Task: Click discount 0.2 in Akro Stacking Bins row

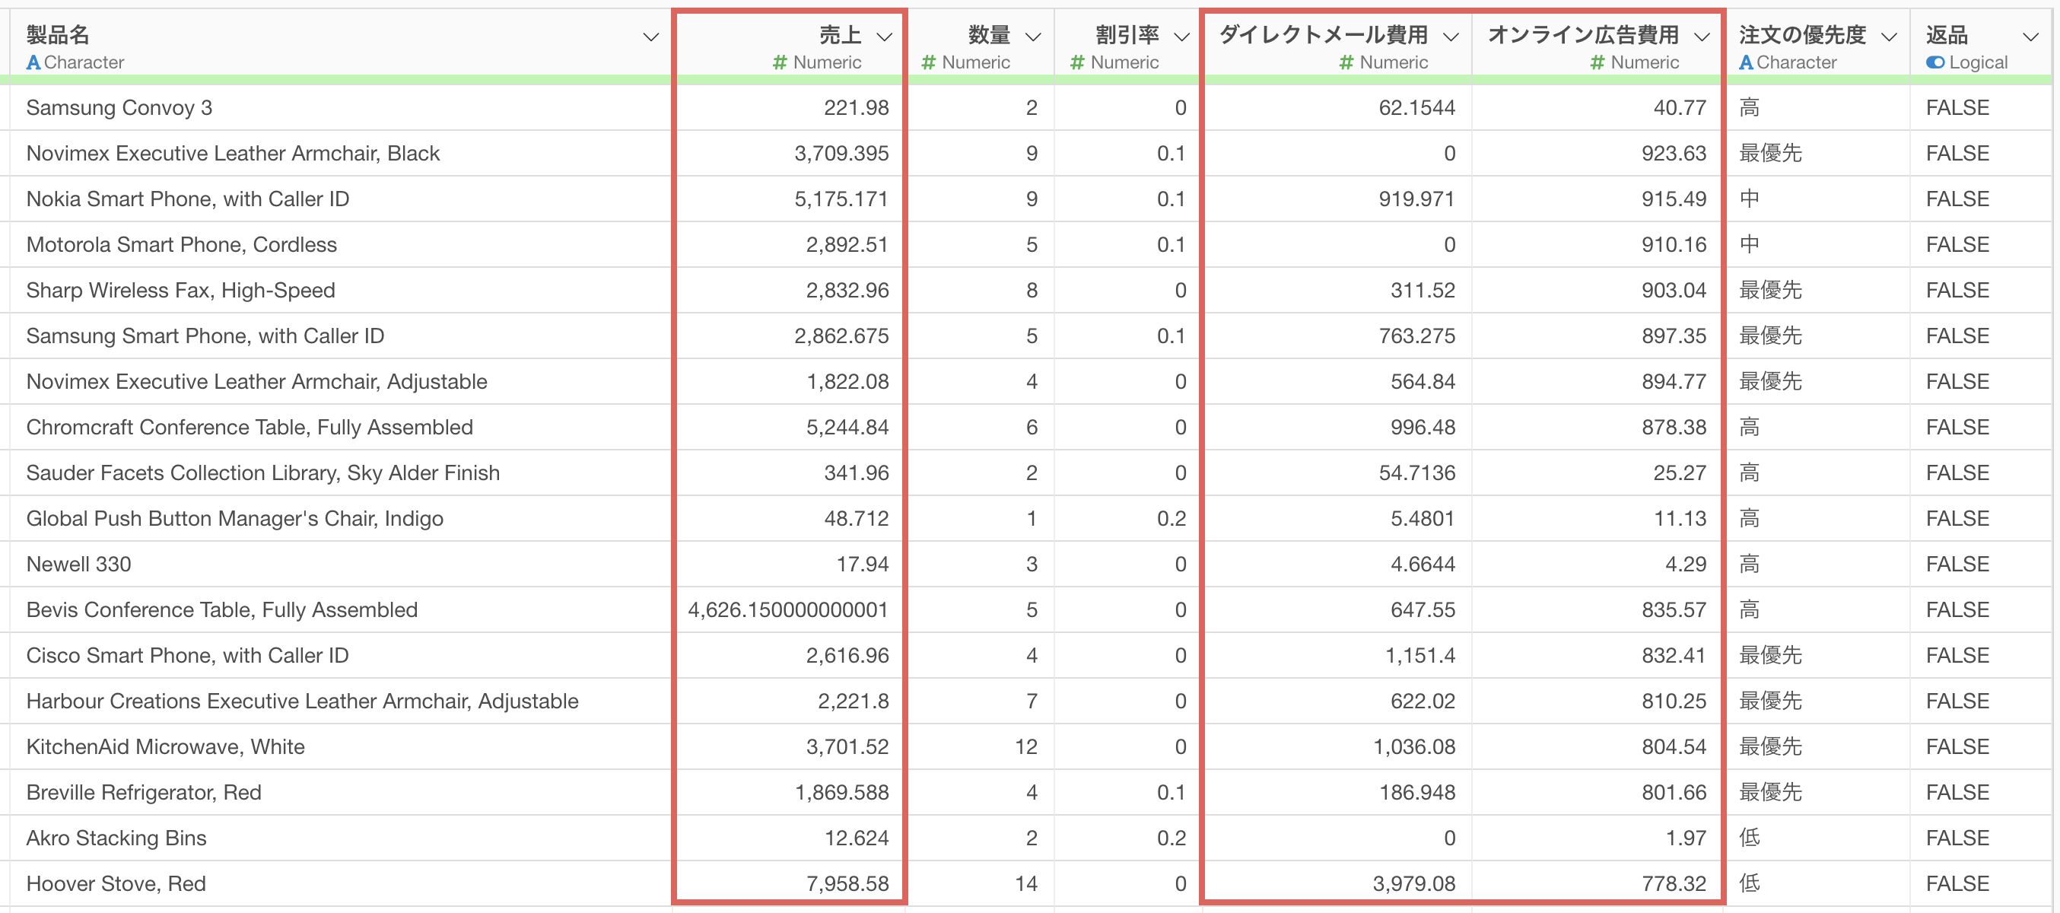Action: point(1171,837)
